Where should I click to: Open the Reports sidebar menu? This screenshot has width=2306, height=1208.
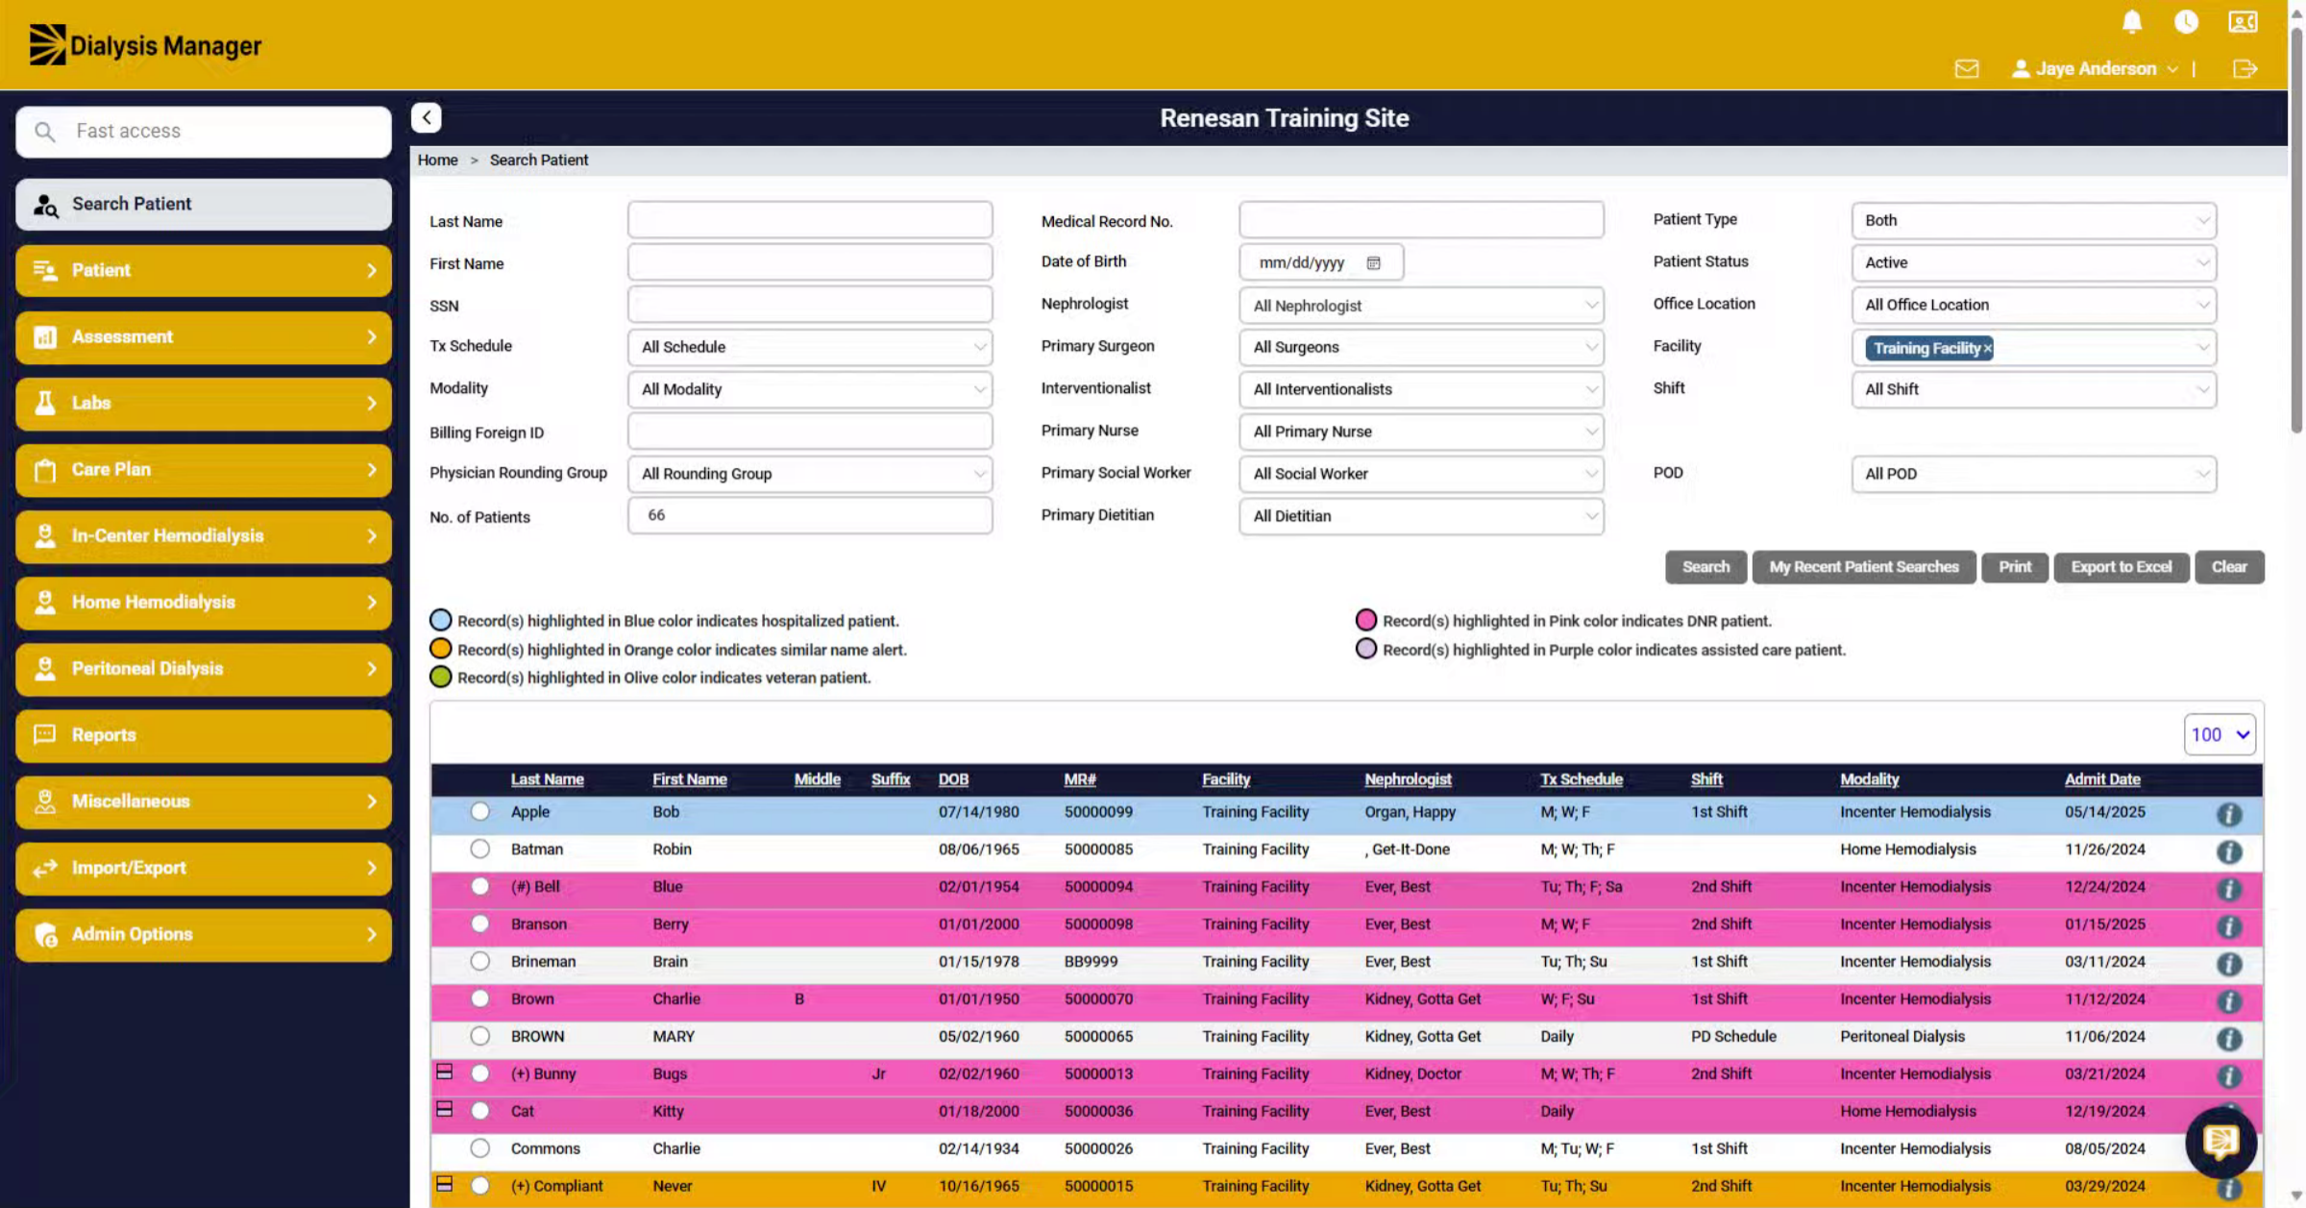coord(204,735)
